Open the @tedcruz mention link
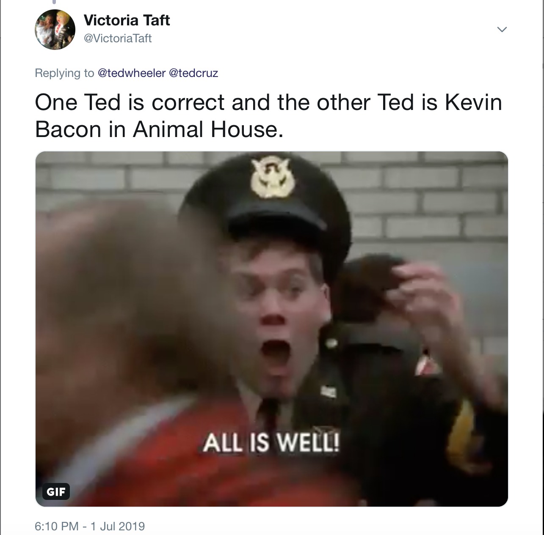This screenshot has width=544, height=535. [x=193, y=73]
